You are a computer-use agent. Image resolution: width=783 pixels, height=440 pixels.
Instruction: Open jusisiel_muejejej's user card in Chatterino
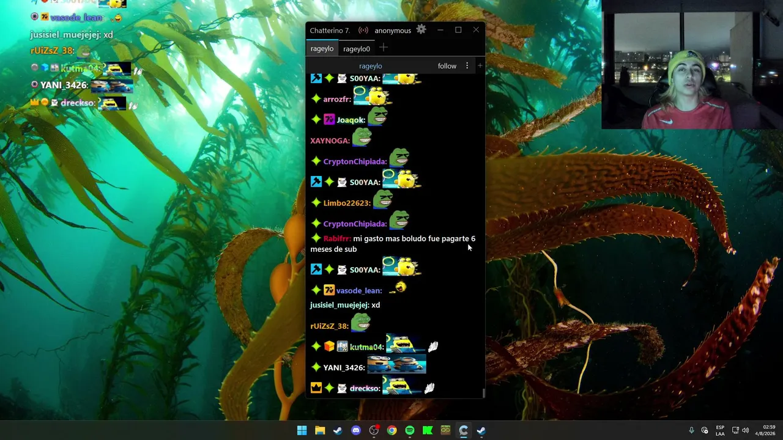coord(340,305)
